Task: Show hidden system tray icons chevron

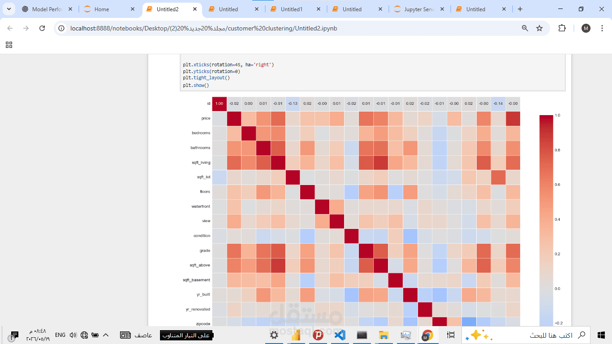Action: [x=106, y=335]
